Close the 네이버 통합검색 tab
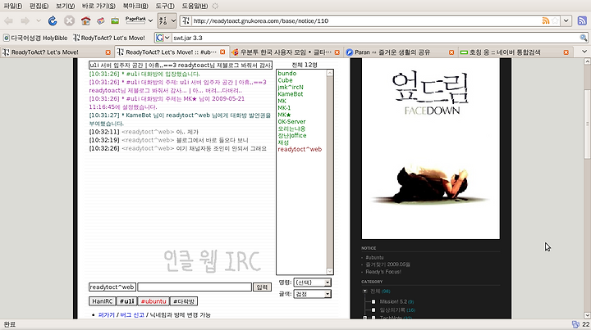 click(x=566, y=52)
